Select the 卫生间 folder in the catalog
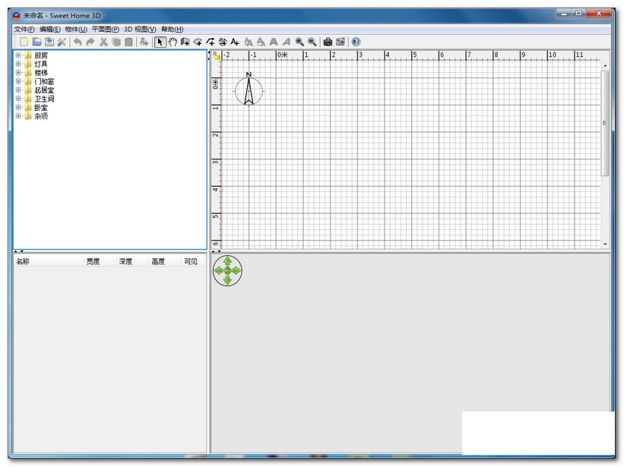Viewport: 624px width, 467px height. coord(43,99)
